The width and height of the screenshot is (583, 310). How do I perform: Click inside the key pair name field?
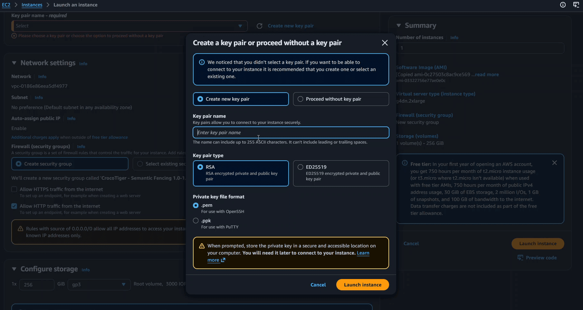pyautogui.click(x=290, y=132)
